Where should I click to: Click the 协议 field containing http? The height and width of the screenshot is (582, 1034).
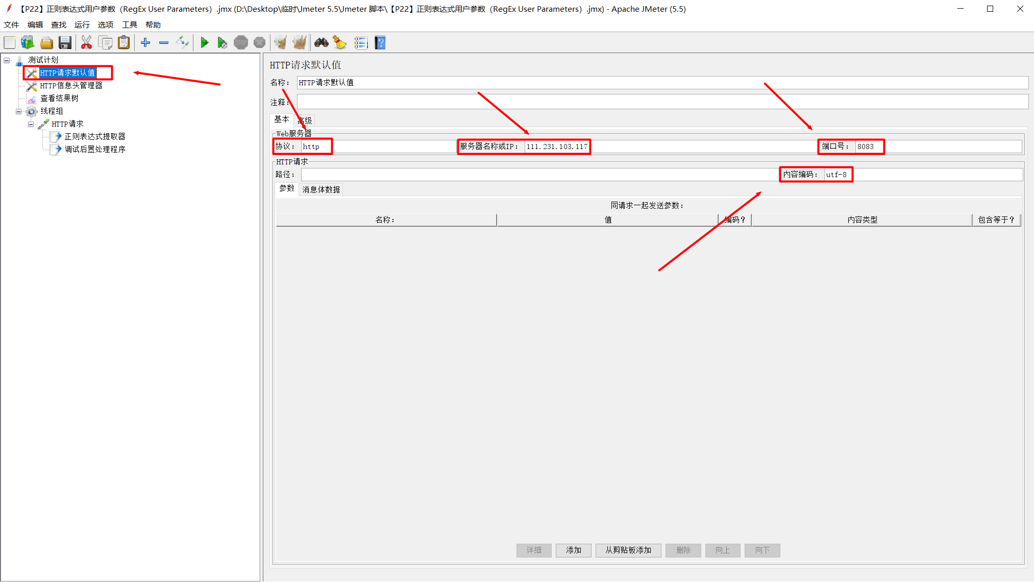pyautogui.click(x=378, y=147)
